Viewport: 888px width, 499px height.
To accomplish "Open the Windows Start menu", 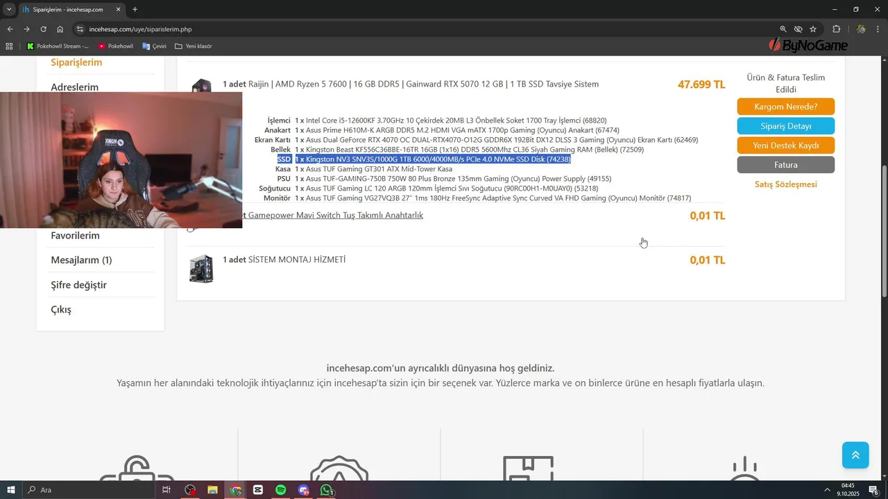I will click(x=11, y=490).
